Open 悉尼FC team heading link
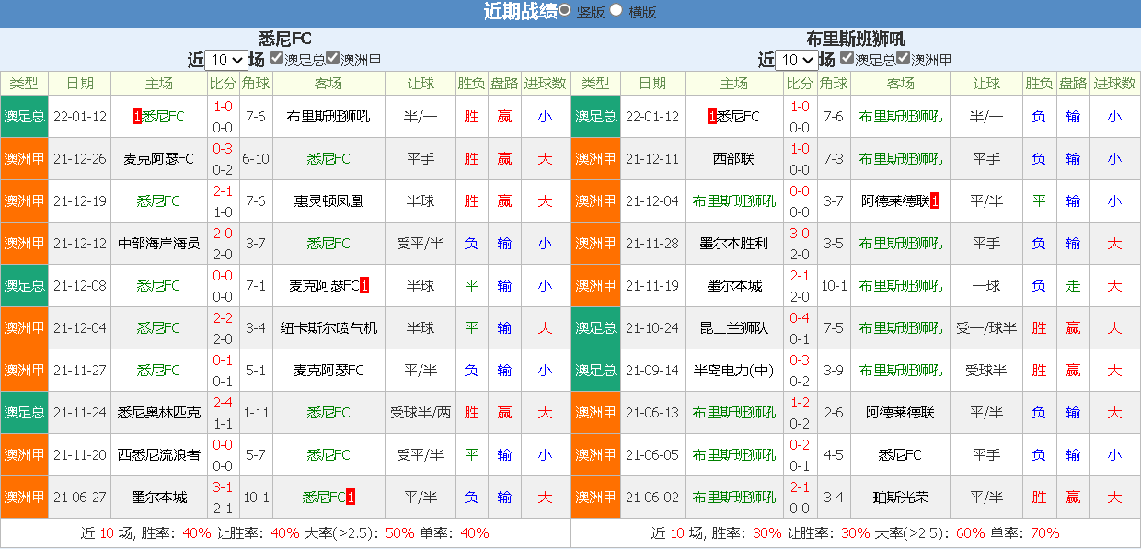This screenshot has height=549, width=1141. pyautogui.click(x=285, y=39)
